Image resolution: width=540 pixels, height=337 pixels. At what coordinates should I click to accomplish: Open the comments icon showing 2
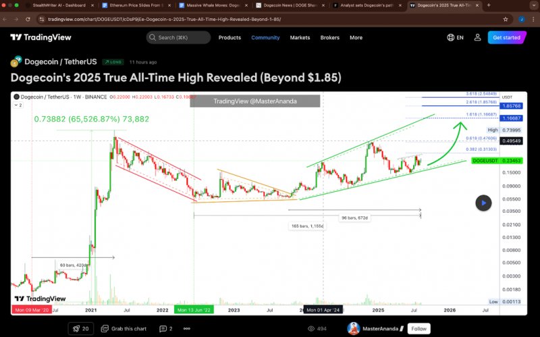click(x=166, y=328)
